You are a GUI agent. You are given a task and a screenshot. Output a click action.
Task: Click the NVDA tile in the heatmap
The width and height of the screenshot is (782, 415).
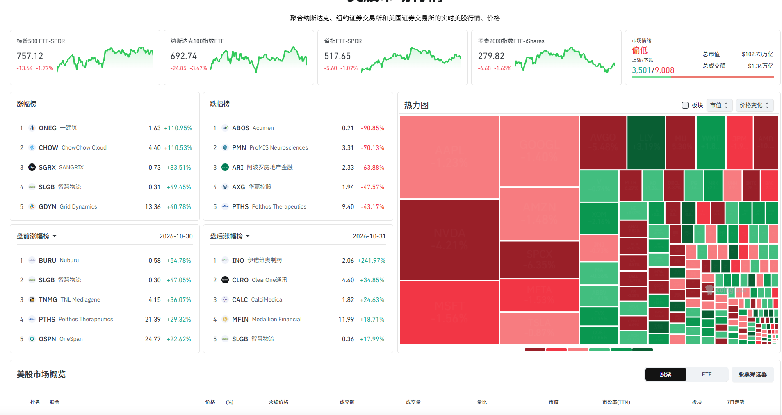(449, 240)
